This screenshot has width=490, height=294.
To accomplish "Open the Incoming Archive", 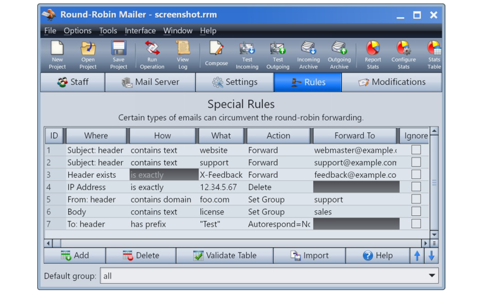I will 308,51.
